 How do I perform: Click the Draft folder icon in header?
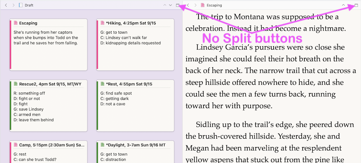pos(21,5)
